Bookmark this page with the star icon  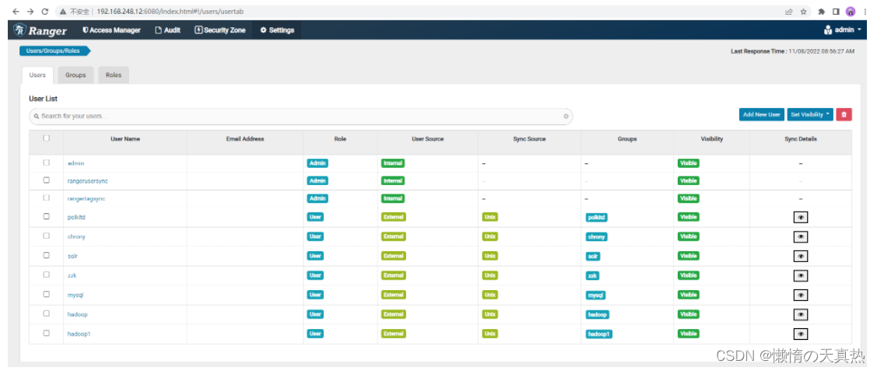pyautogui.click(x=803, y=11)
